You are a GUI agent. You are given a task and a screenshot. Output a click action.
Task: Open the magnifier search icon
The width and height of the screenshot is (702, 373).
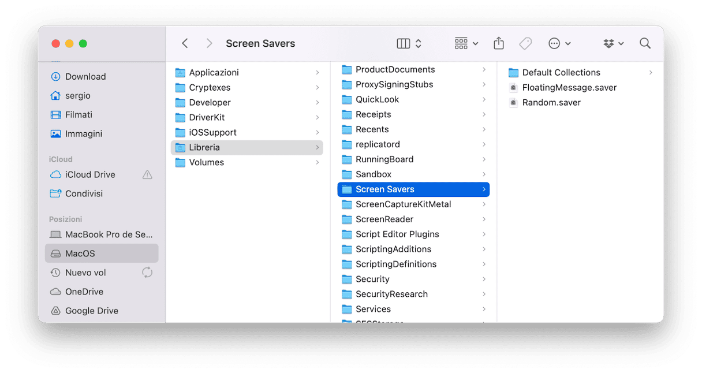point(645,43)
